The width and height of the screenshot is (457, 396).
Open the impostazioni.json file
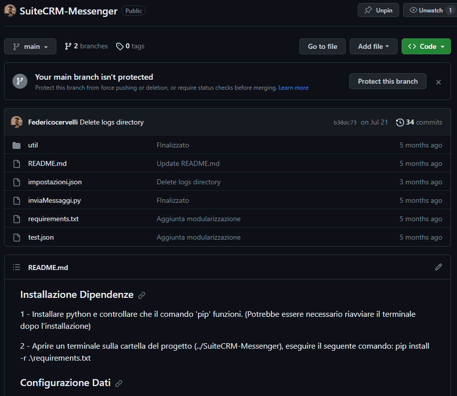55,182
